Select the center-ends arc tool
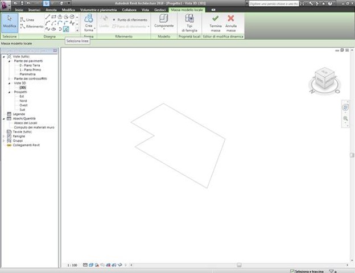The image size is (355, 273). click(53, 23)
